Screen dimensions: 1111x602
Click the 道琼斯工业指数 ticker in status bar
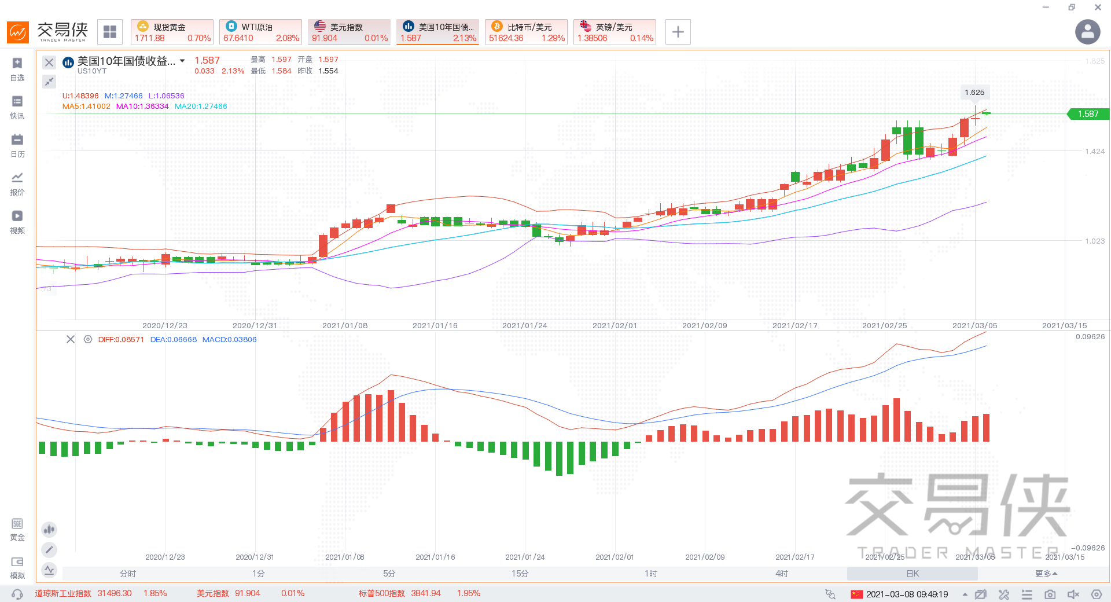pos(101,593)
